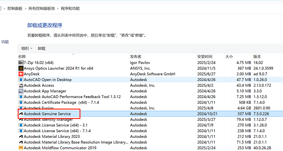This screenshot has height=151, width=283.
Task: Select Autodesk Certificate Package (x64) entry
Action: (x=61, y=102)
